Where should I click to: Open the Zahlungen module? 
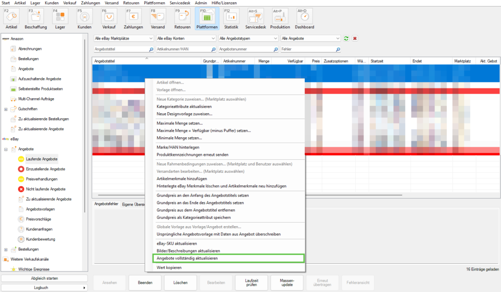[x=133, y=18]
